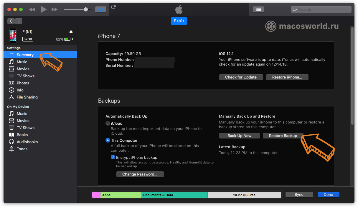Select This Computer backup option
The width and height of the screenshot is (358, 207).
pyautogui.click(x=108, y=140)
